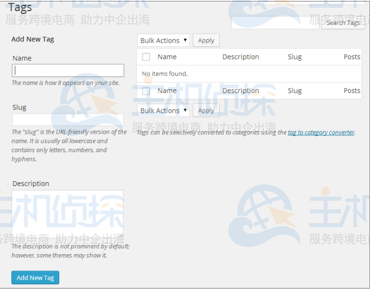370x289 pixels.
Task: Click the Search Tags button
Action: coord(343,22)
